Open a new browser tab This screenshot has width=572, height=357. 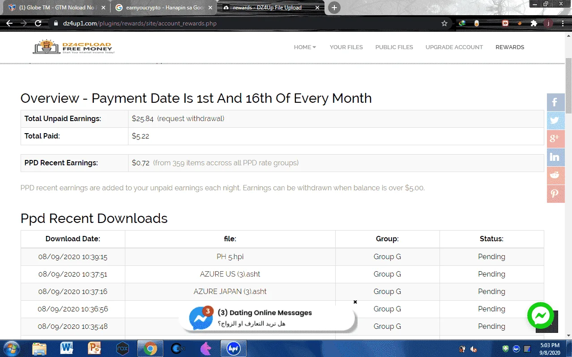[334, 8]
